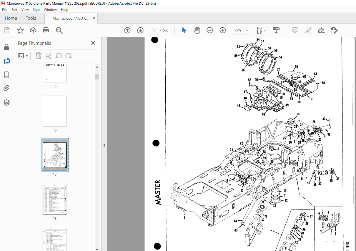The height and width of the screenshot is (251, 356).
Task: Toggle the Page Thumbnails sidebar icon
Action: coord(6,61)
